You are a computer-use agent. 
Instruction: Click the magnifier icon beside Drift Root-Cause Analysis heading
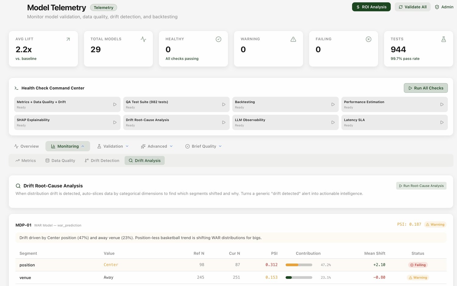pos(18,186)
